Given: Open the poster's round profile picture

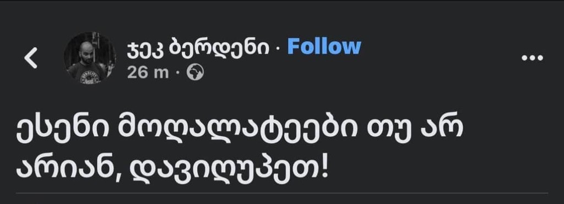Looking at the screenshot, I should [x=90, y=58].
